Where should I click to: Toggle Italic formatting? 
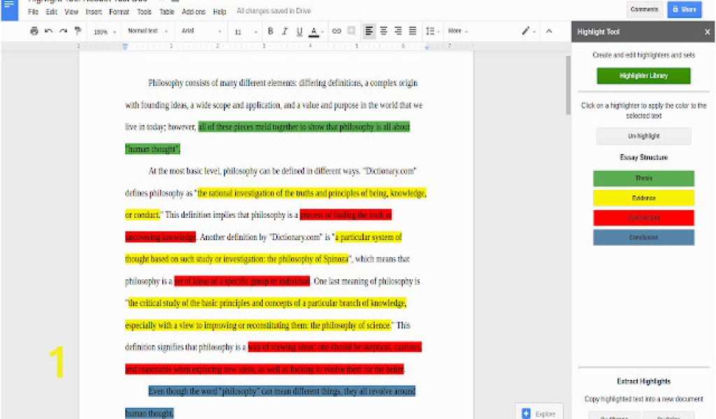tap(285, 31)
